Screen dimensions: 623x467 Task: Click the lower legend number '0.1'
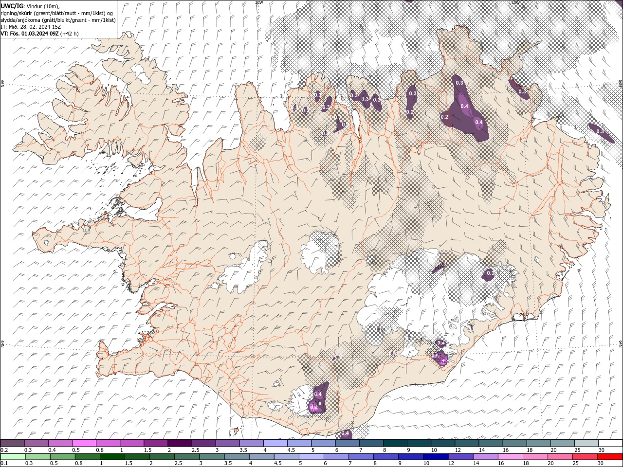pyautogui.click(x=4, y=464)
